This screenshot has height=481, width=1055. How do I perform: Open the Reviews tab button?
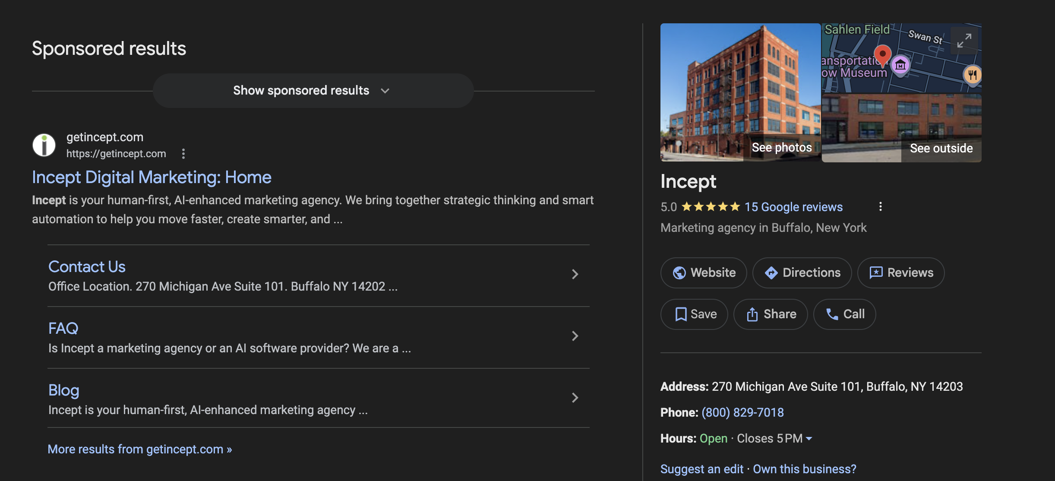coord(901,273)
